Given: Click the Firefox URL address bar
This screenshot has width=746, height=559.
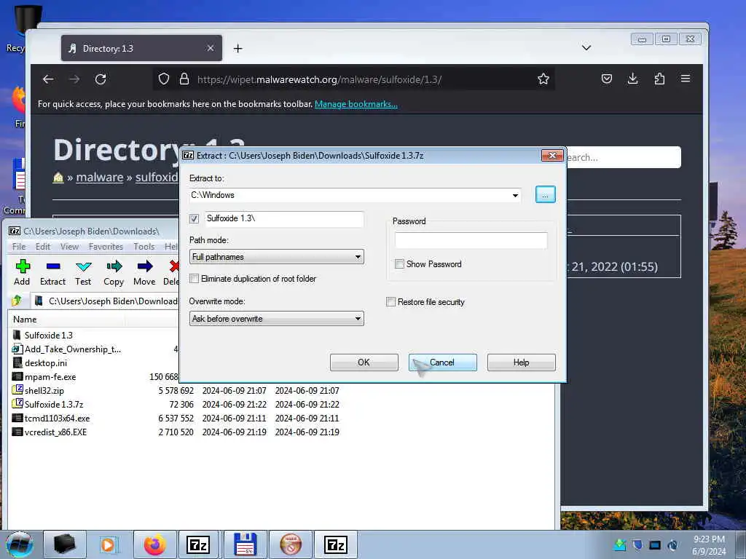Looking at the screenshot, I should pos(353,79).
